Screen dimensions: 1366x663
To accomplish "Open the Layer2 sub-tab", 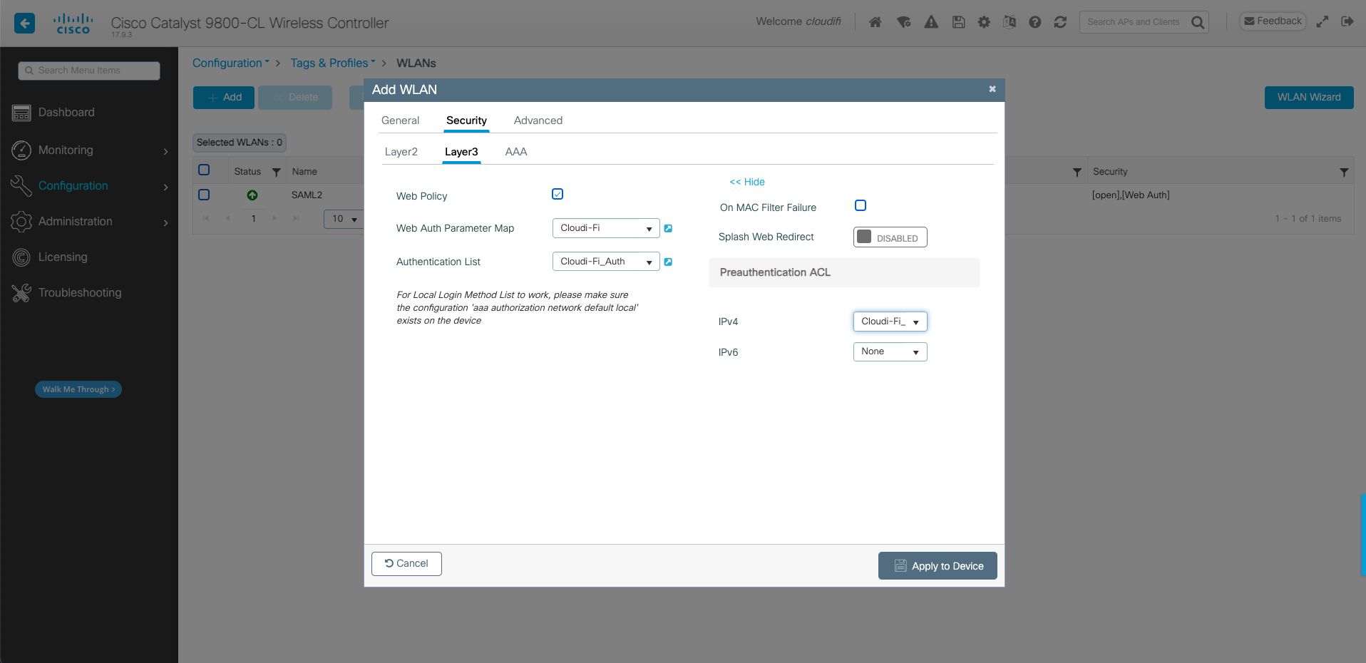I will 401,152.
